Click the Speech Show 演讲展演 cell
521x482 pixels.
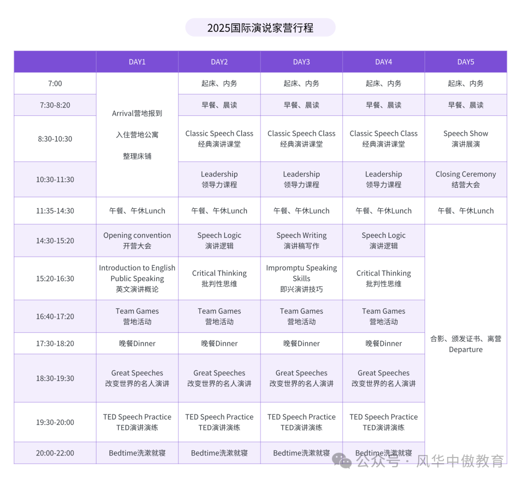[466, 138]
